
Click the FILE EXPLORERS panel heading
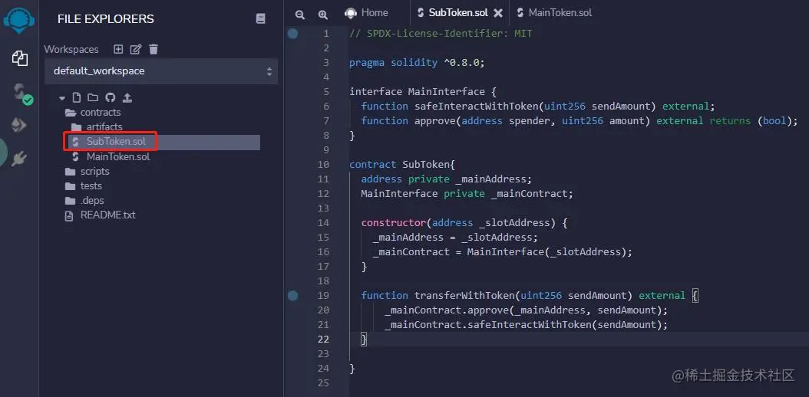[106, 19]
